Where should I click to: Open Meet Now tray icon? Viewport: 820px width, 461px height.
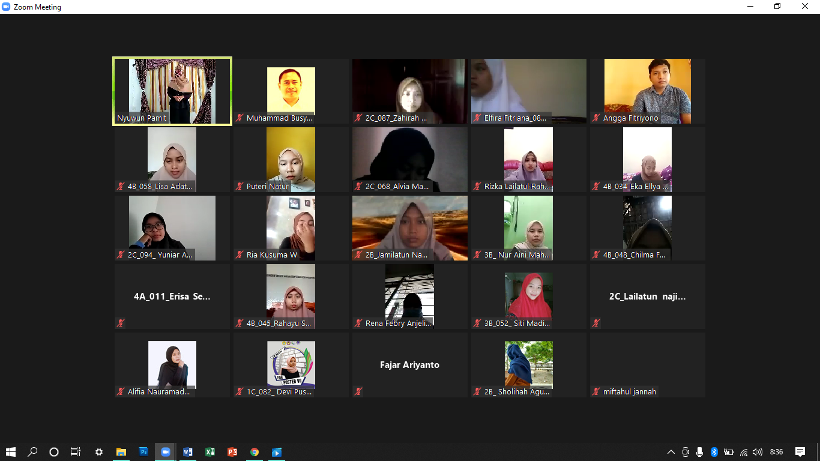[686, 452]
